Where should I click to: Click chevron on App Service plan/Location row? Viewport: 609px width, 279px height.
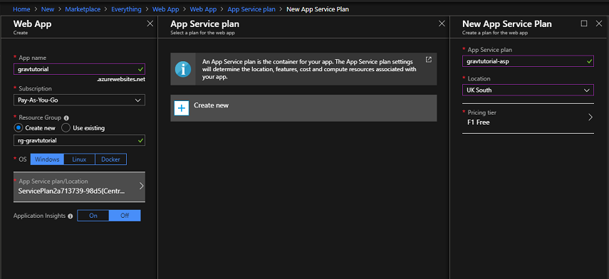coord(141,186)
